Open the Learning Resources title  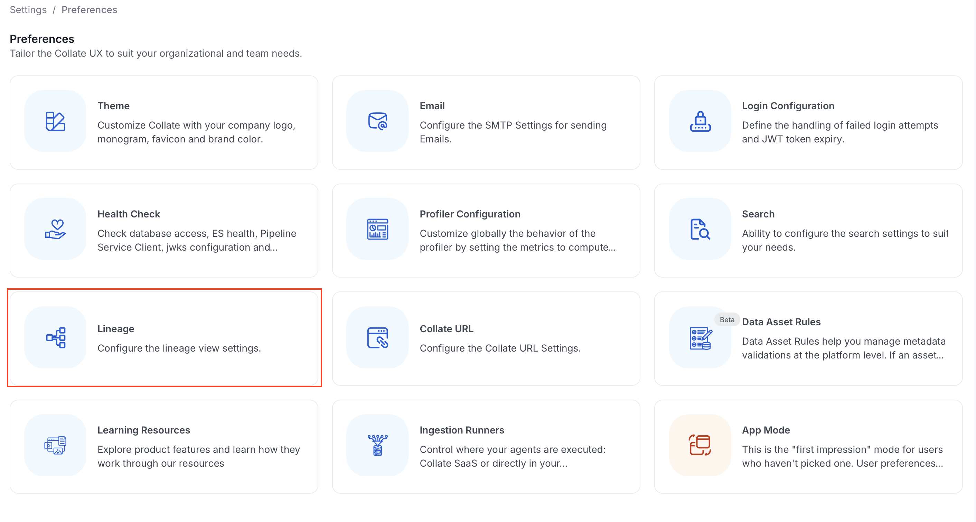click(x=144, y=430)
